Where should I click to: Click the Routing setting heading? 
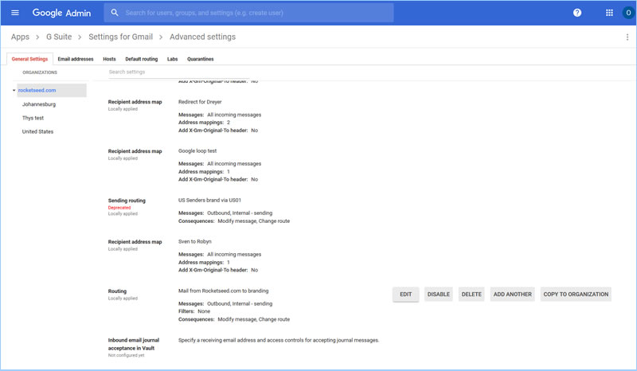coord(117,291)
